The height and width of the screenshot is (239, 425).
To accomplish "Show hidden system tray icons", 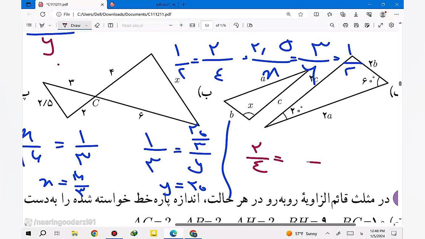I will coord(328,234).
